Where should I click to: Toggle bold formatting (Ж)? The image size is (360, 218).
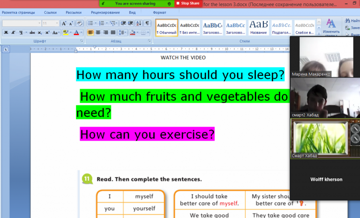(x=6, y=32)
